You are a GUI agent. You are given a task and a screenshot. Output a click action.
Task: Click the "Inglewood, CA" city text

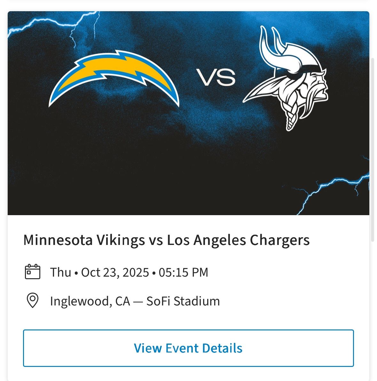[90, 301]
